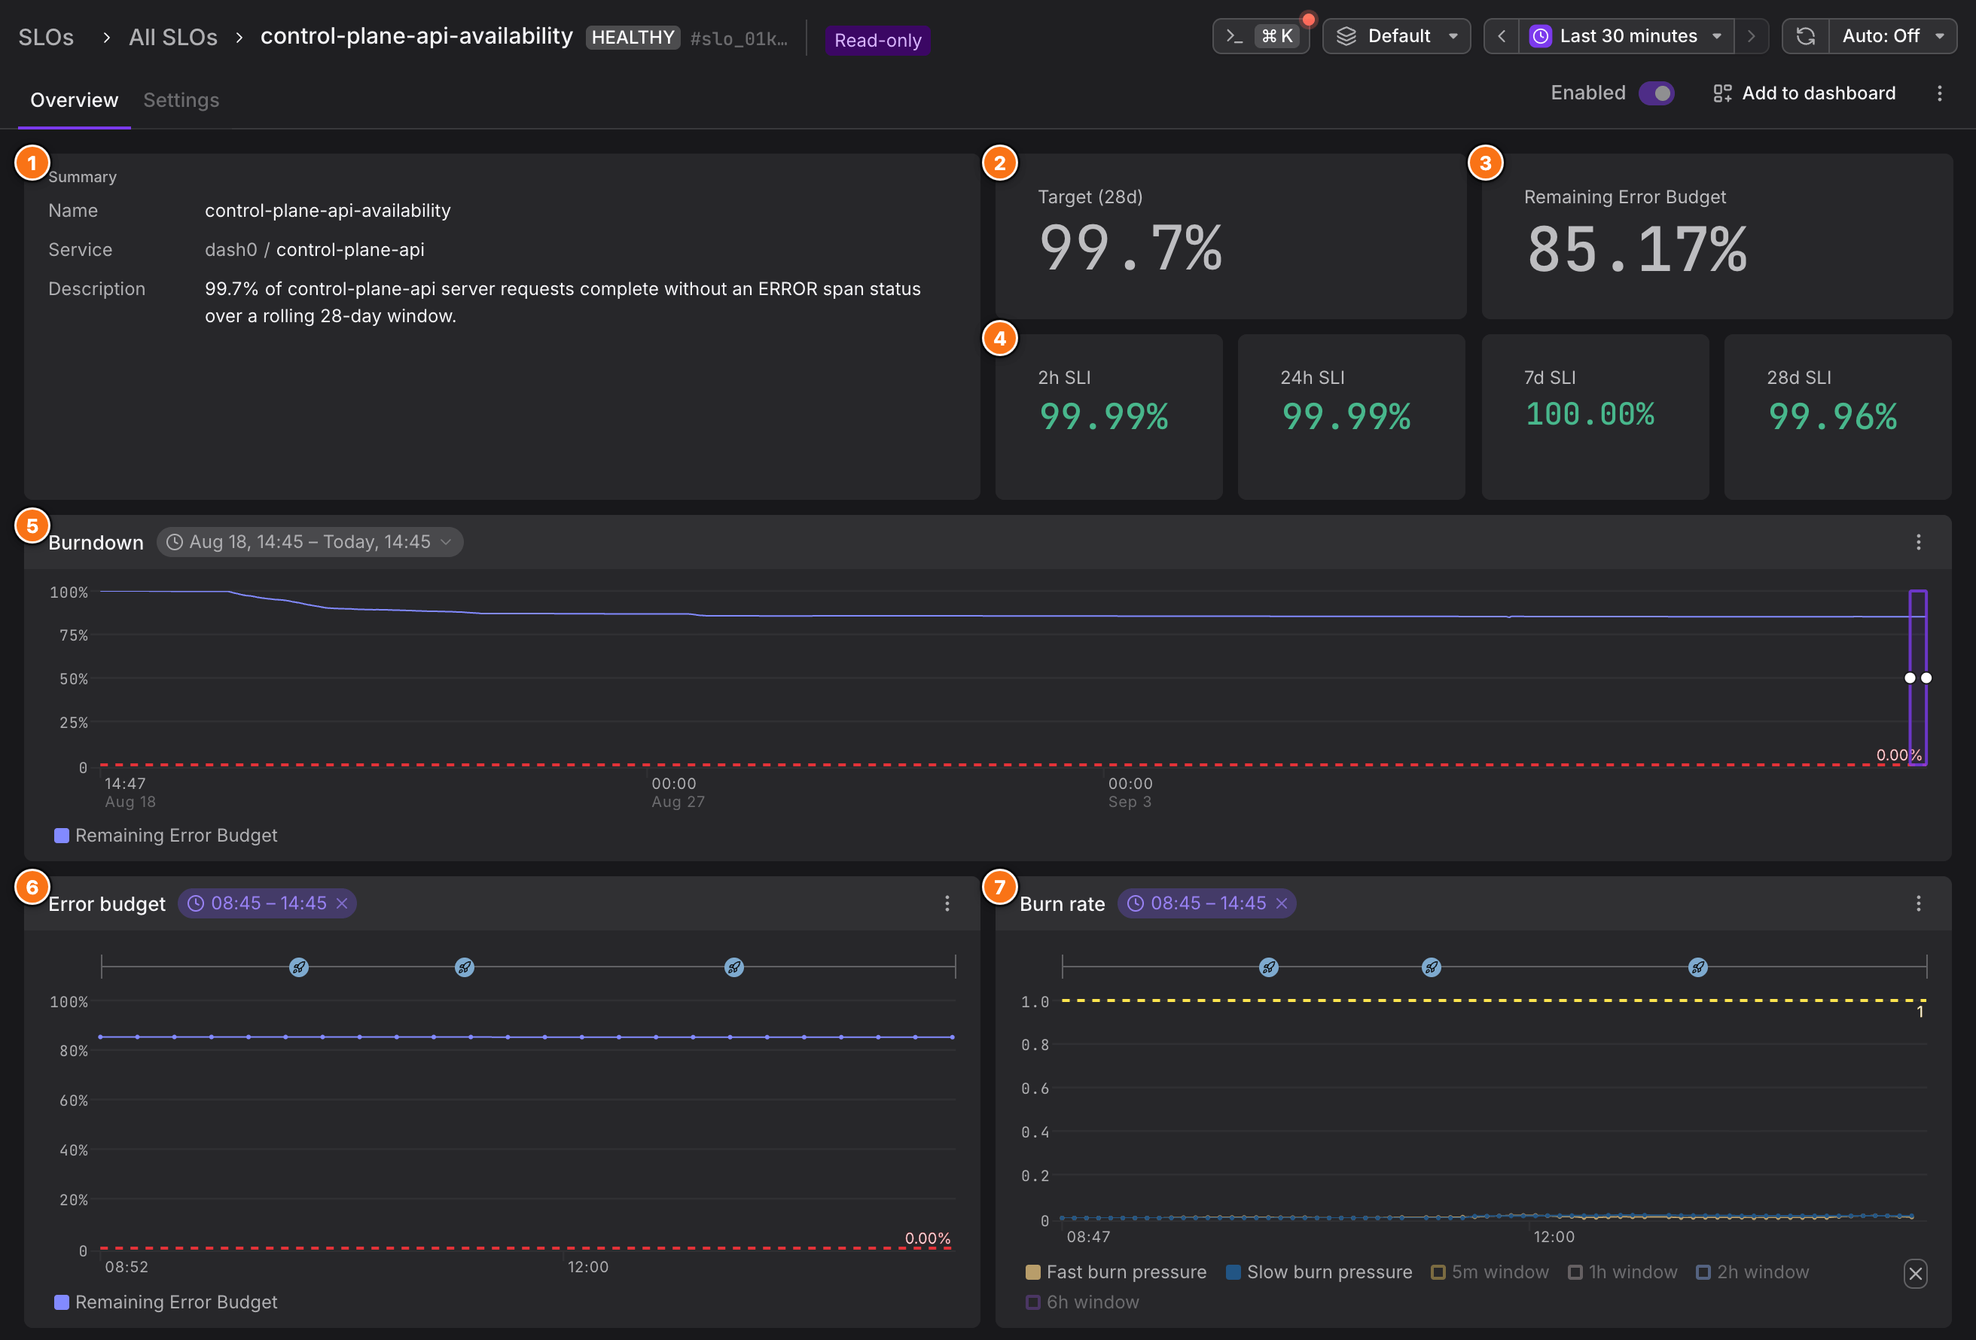Go to previous time range arrow
1976x1340 pixels.
pyautogui.click(x=1502, y=37)
